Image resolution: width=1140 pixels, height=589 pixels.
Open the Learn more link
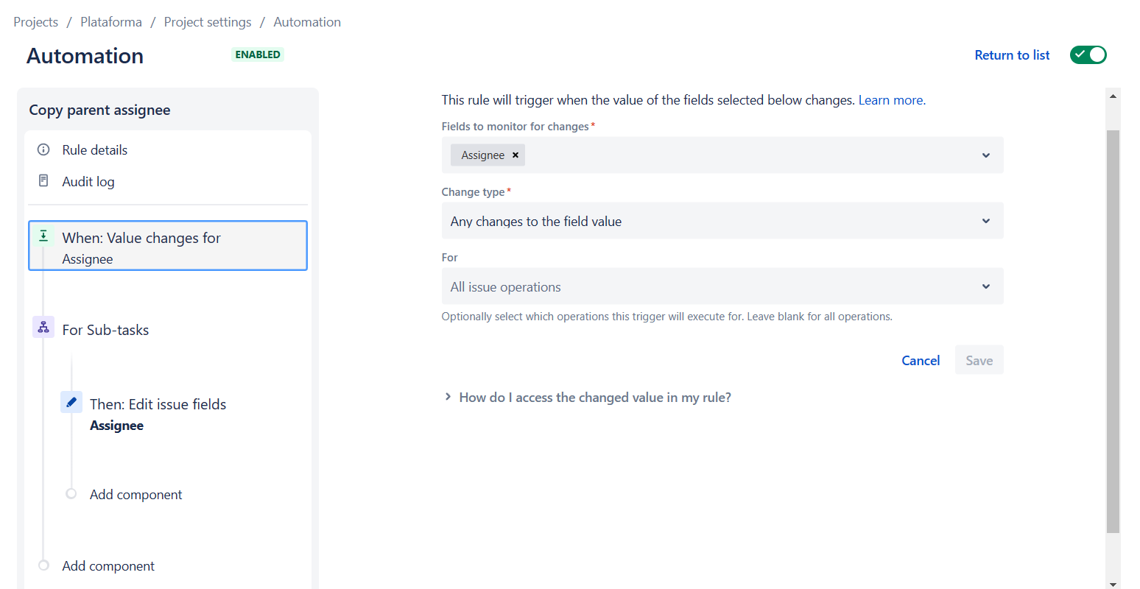(x=891, y=100)
